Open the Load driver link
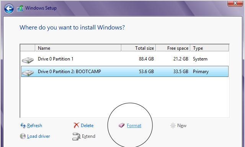The image size is (245, 147). pyautogui.click(x=38, y=136)
